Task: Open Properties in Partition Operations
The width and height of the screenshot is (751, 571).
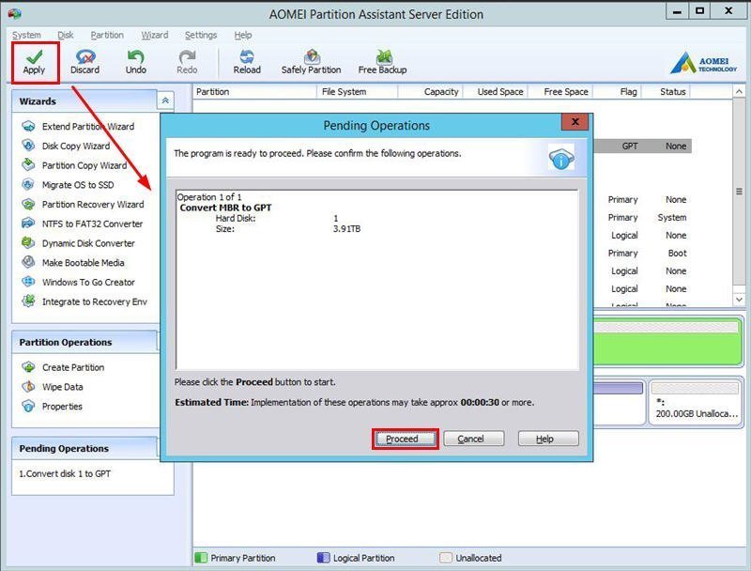Action: tap(62, 407)
